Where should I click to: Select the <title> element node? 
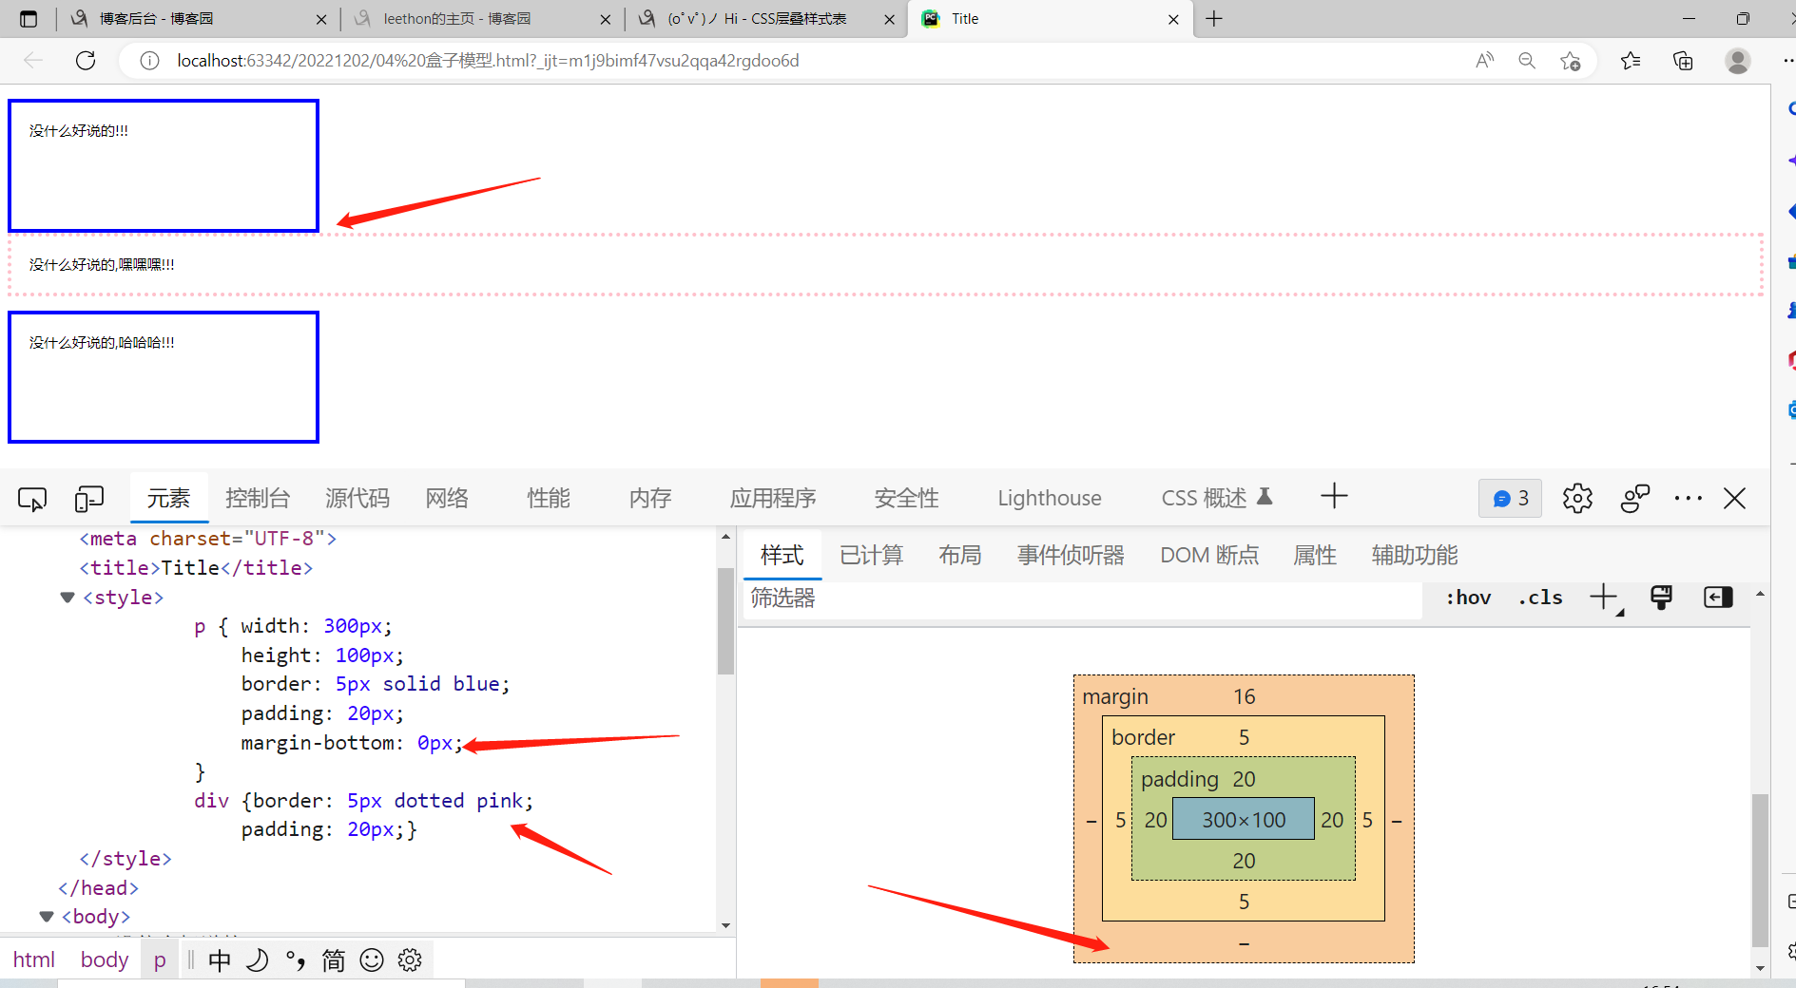click(x=196, y=568)
